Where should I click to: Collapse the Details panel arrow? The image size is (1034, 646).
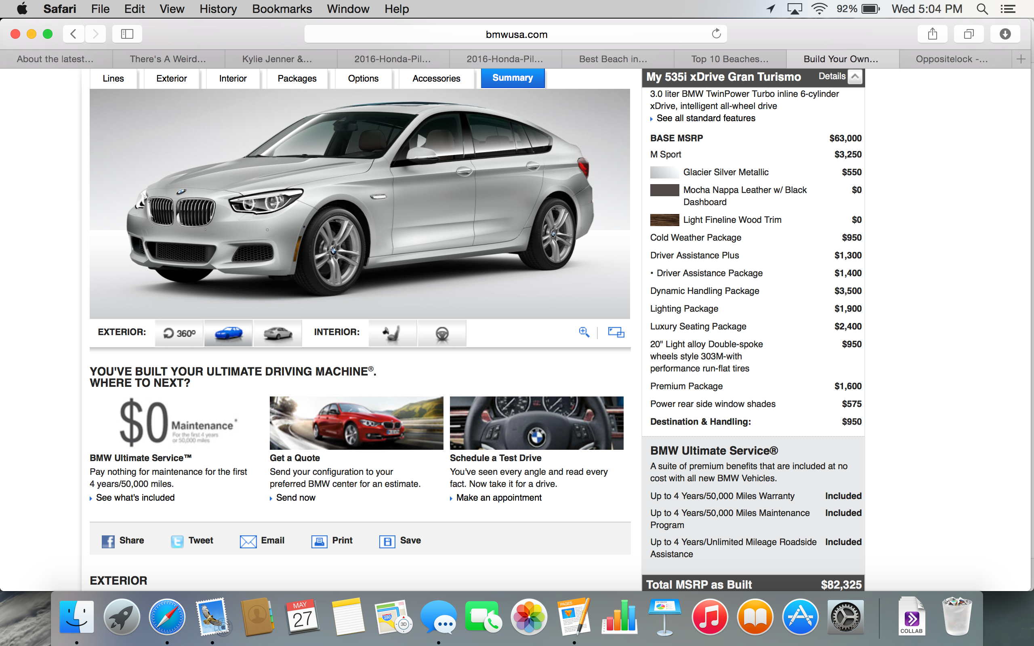tap(855, 77)
